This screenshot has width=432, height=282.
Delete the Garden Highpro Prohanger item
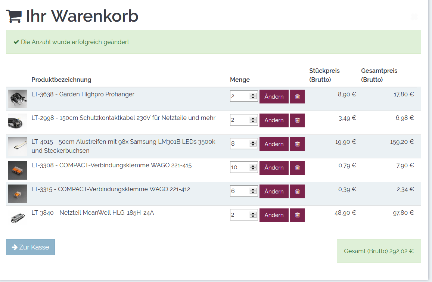pyautogui.click(x=297, y=97)
